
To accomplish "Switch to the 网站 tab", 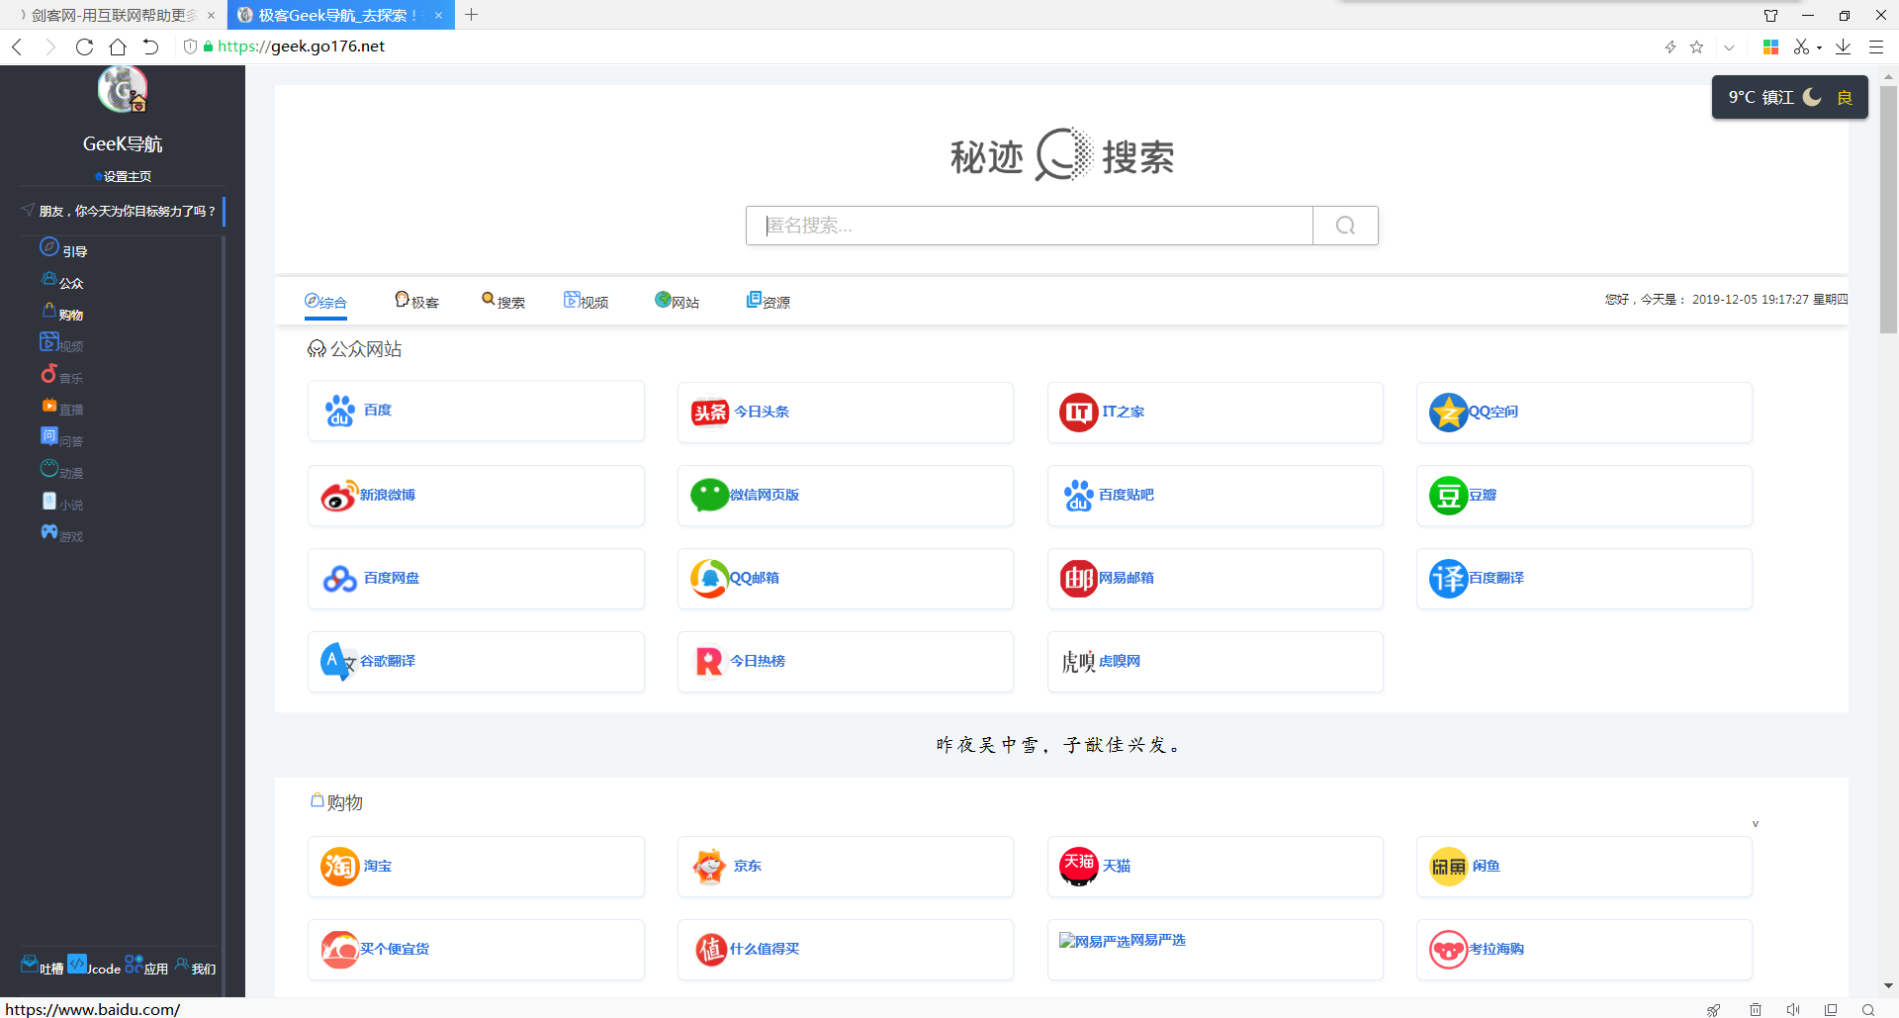I will (x=678, y=302).
